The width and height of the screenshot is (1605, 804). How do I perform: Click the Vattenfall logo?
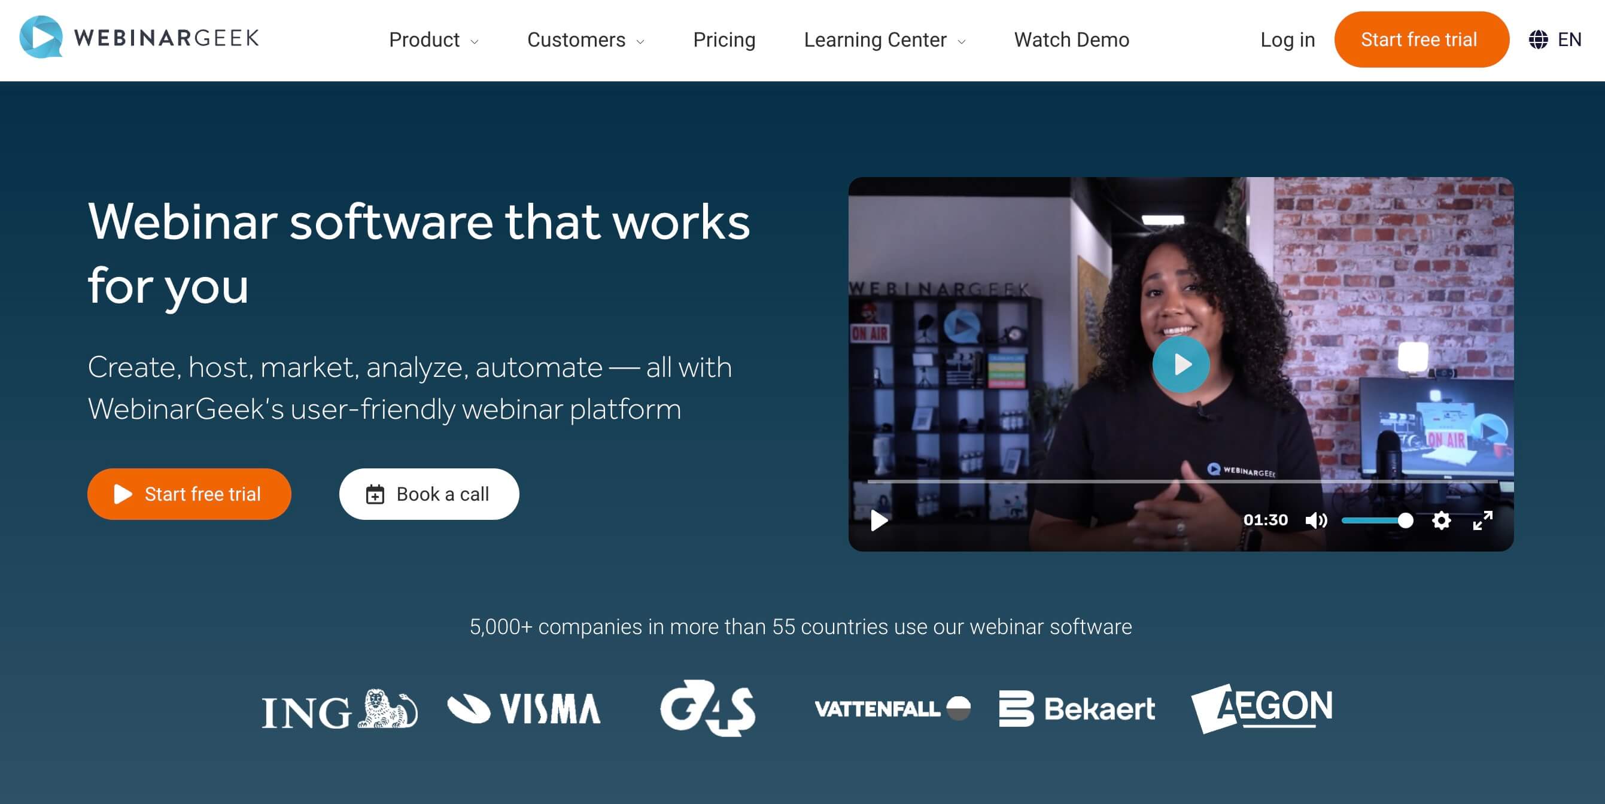(893, 709)
